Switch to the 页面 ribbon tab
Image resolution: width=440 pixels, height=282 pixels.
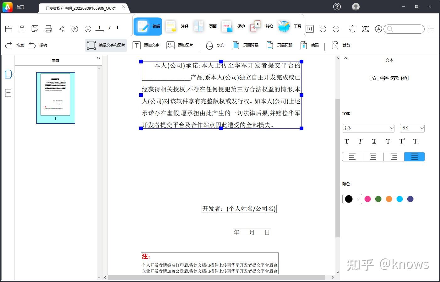205,26
